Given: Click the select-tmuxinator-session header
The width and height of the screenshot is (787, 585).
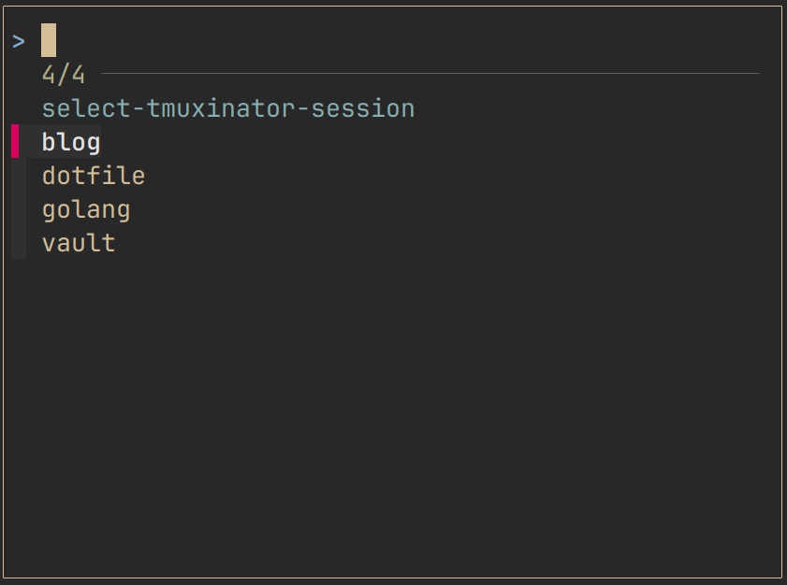Looking at the screenshot, I should (x=227, y=108).
